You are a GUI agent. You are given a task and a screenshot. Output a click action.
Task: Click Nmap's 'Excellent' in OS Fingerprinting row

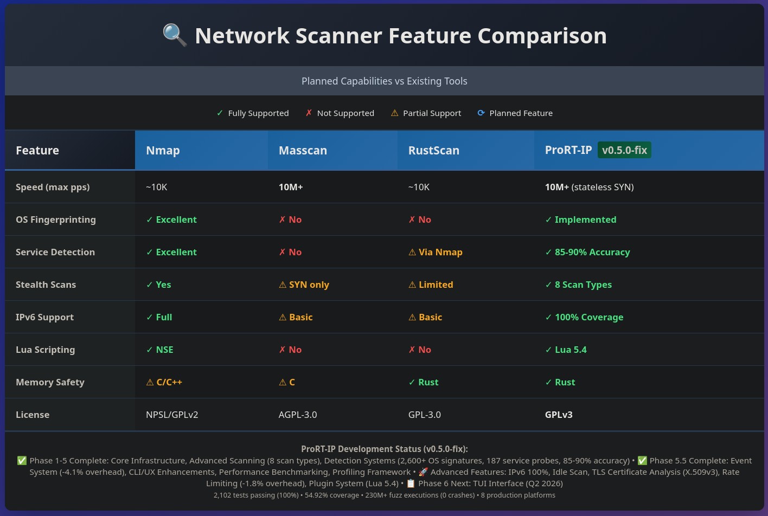[x=171, y=220]
